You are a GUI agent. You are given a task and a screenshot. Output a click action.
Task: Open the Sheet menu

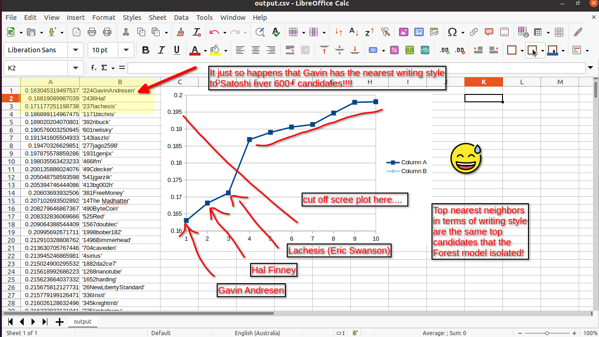(157, 18)
